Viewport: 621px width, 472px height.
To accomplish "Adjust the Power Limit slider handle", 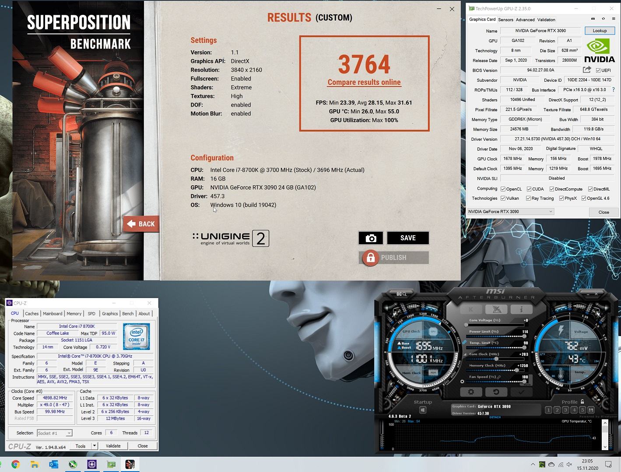I will click(524, 336).
